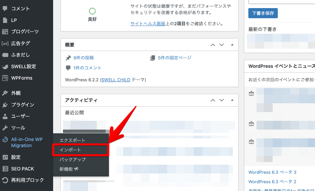Click the third event meetup icon in news panel
This screenshot has width=315, height=191.
point(251,142)
